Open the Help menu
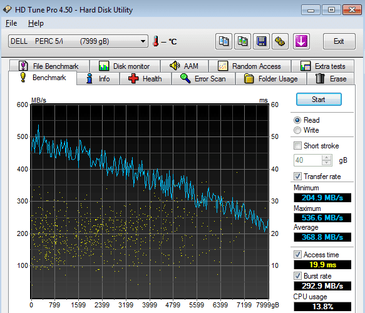Image resolution: width=365 pixels, height=313 pixels. point(36,23)
